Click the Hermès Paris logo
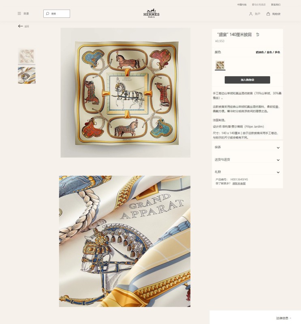 tap(152, 13)
